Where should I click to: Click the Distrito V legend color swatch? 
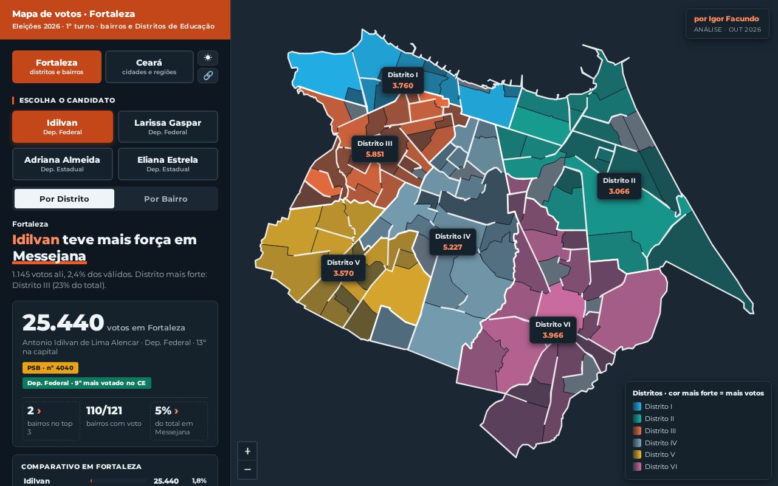637,454
